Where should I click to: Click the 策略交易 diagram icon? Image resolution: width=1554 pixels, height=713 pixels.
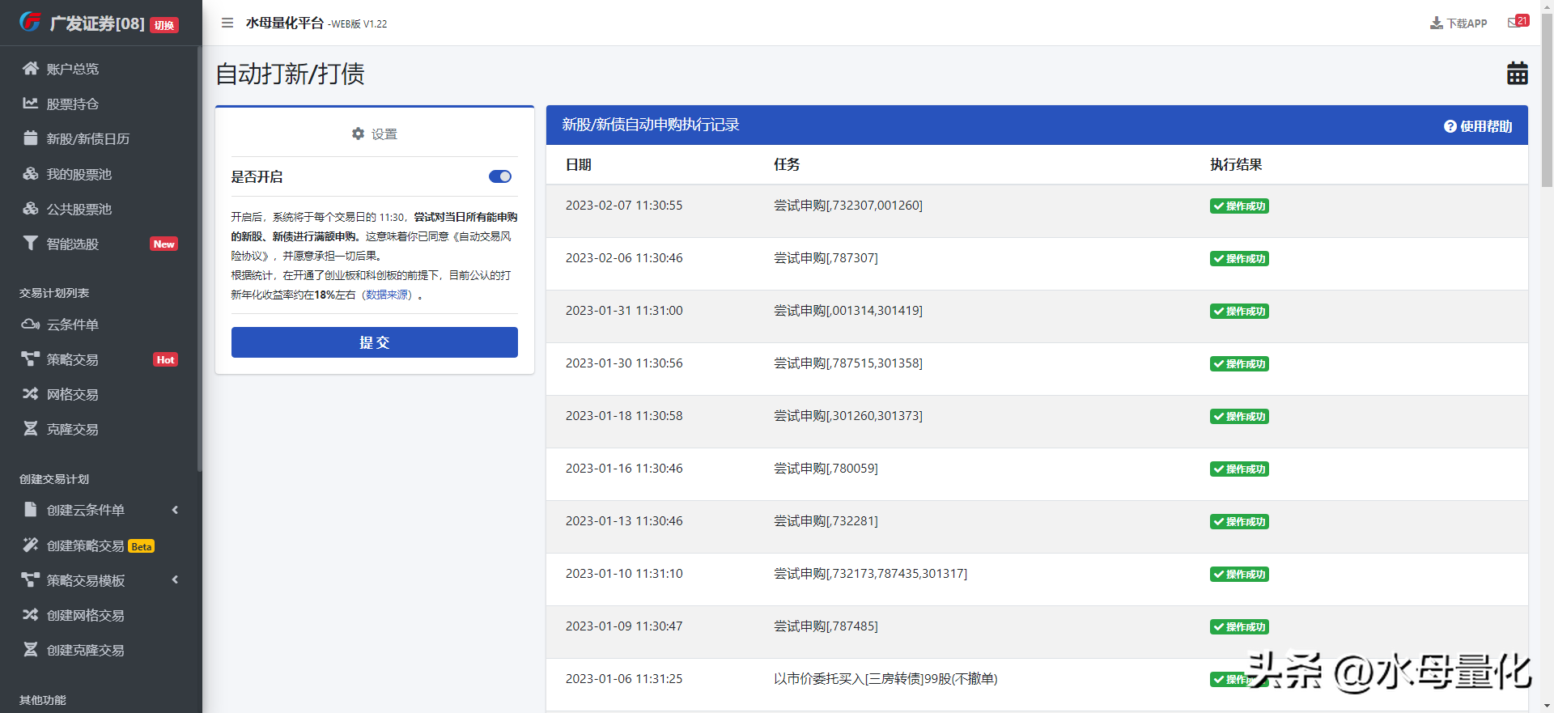point(31,359)
